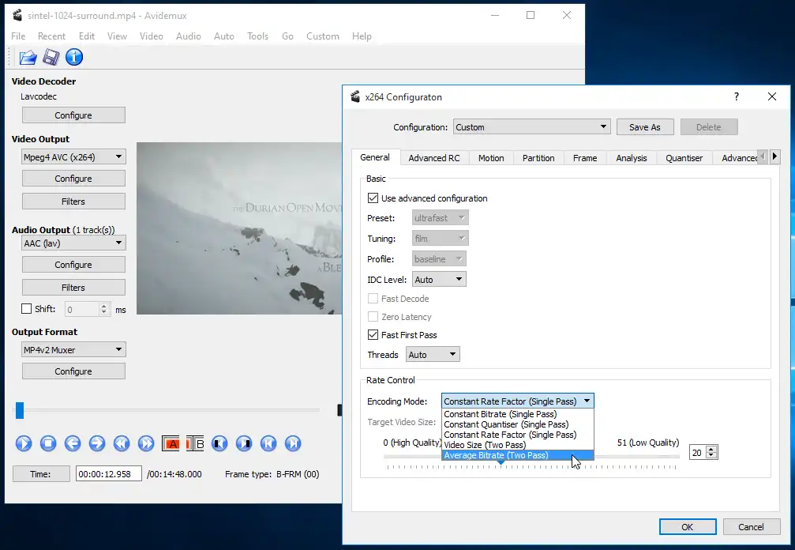Screen dimensions: 795x550
Task: Confirm the x264 settings with OK
Action: coord(687,527)
